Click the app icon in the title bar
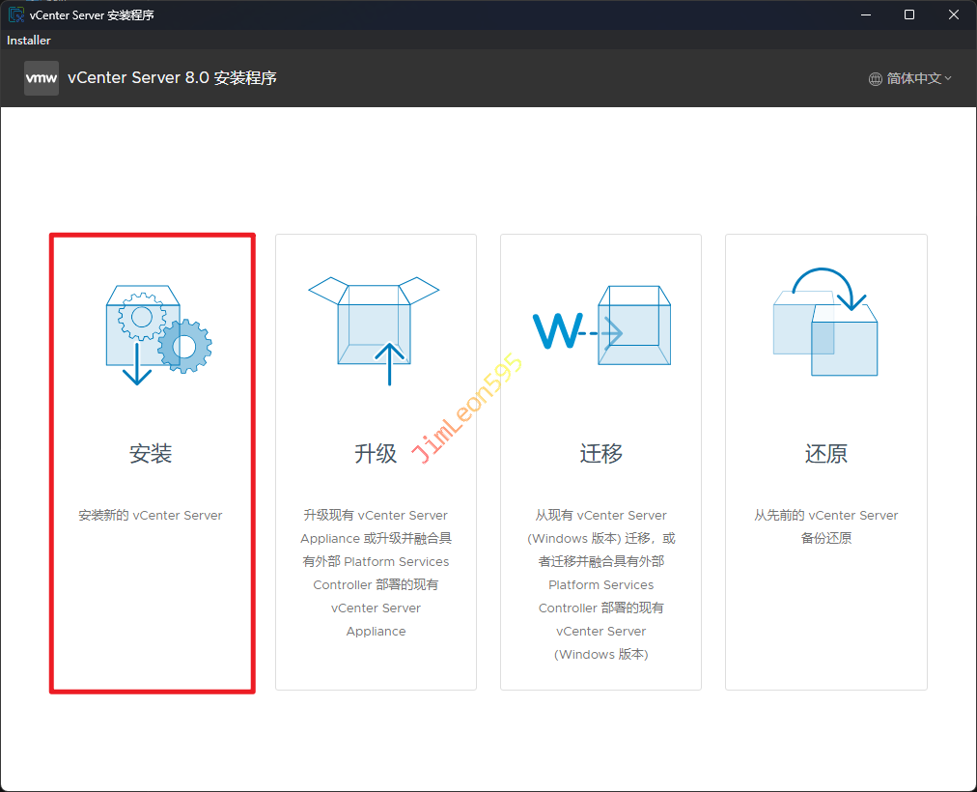977x792 pixels. (16, 14)
